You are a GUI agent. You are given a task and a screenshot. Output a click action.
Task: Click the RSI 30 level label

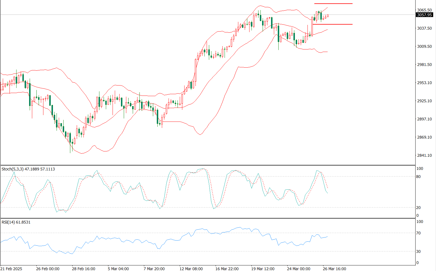[x=418, y=251]
